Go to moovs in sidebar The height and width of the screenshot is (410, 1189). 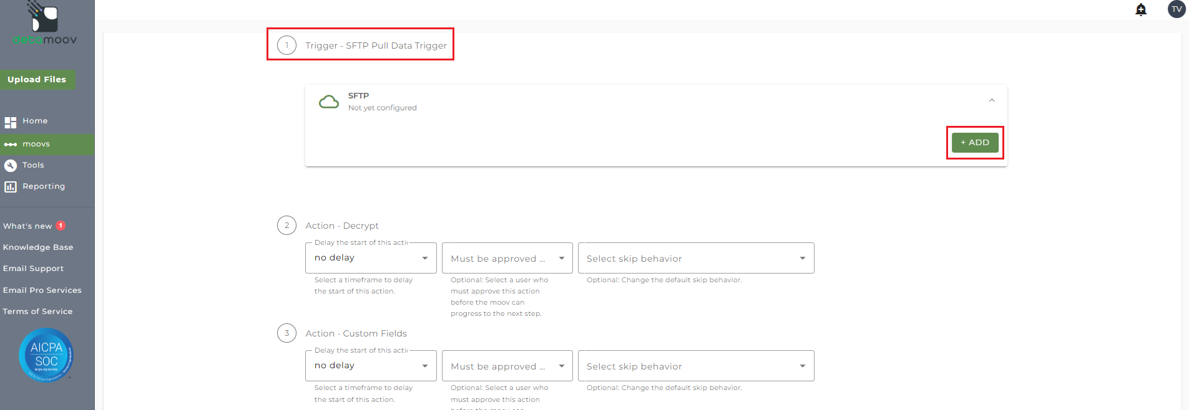click(36, 144)
